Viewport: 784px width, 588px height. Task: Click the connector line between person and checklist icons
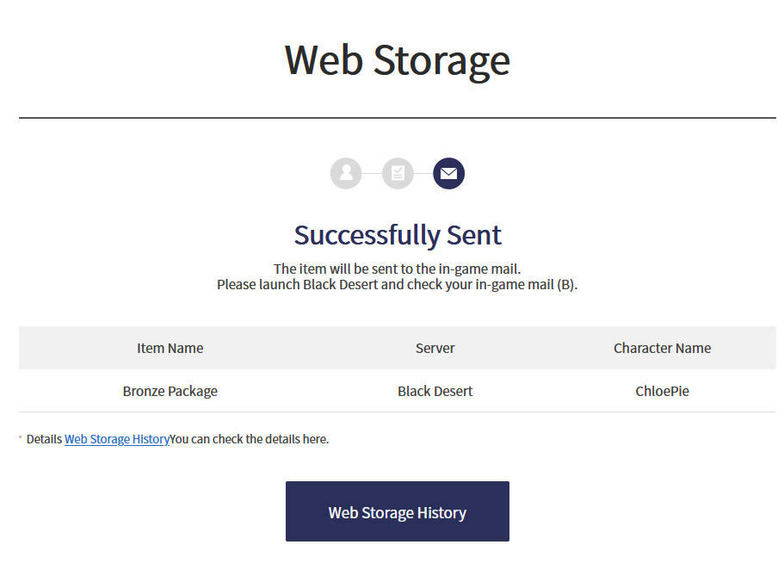372,173
